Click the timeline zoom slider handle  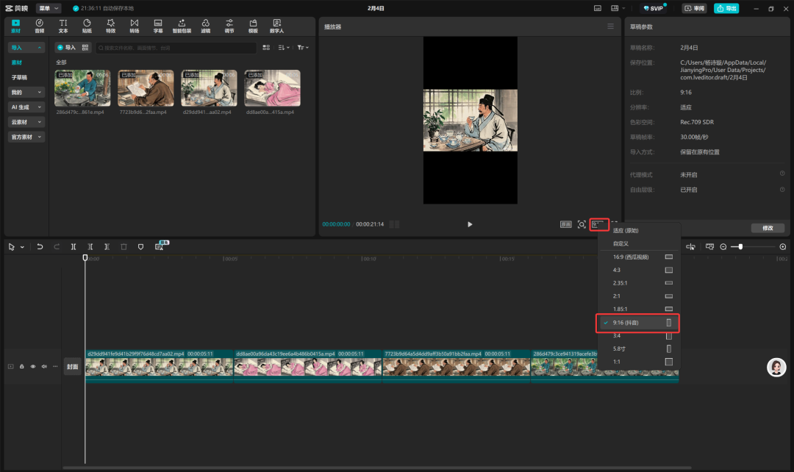[x=740, y=247]
